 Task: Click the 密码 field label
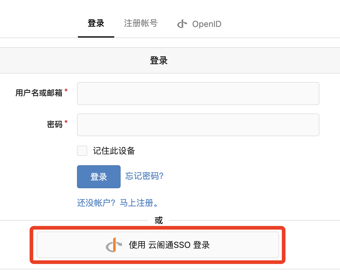[x=55, y=124]
